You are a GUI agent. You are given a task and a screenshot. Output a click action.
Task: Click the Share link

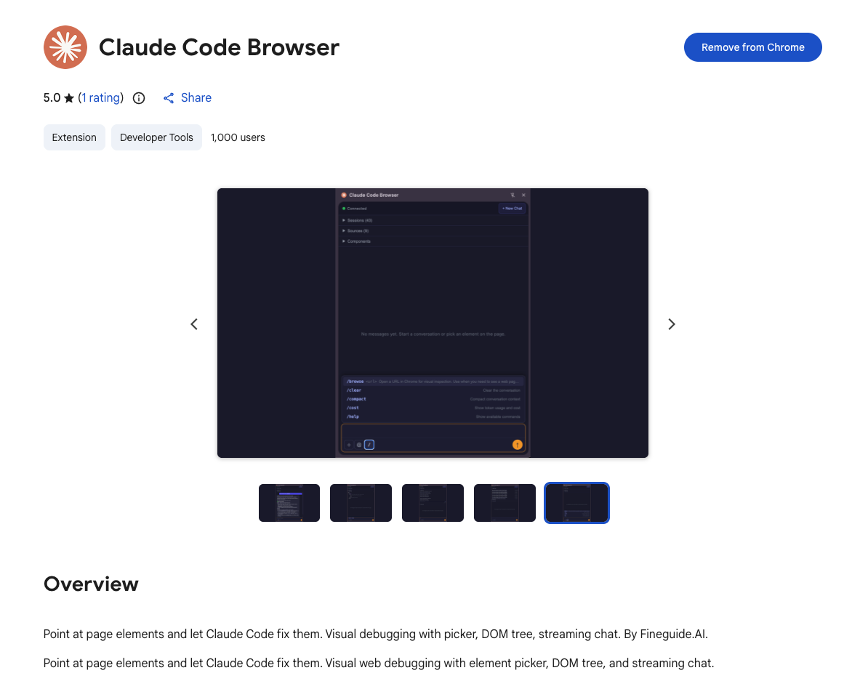[x=188, y=97]
